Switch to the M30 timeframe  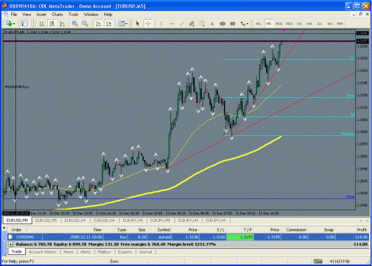coord(289,24)
